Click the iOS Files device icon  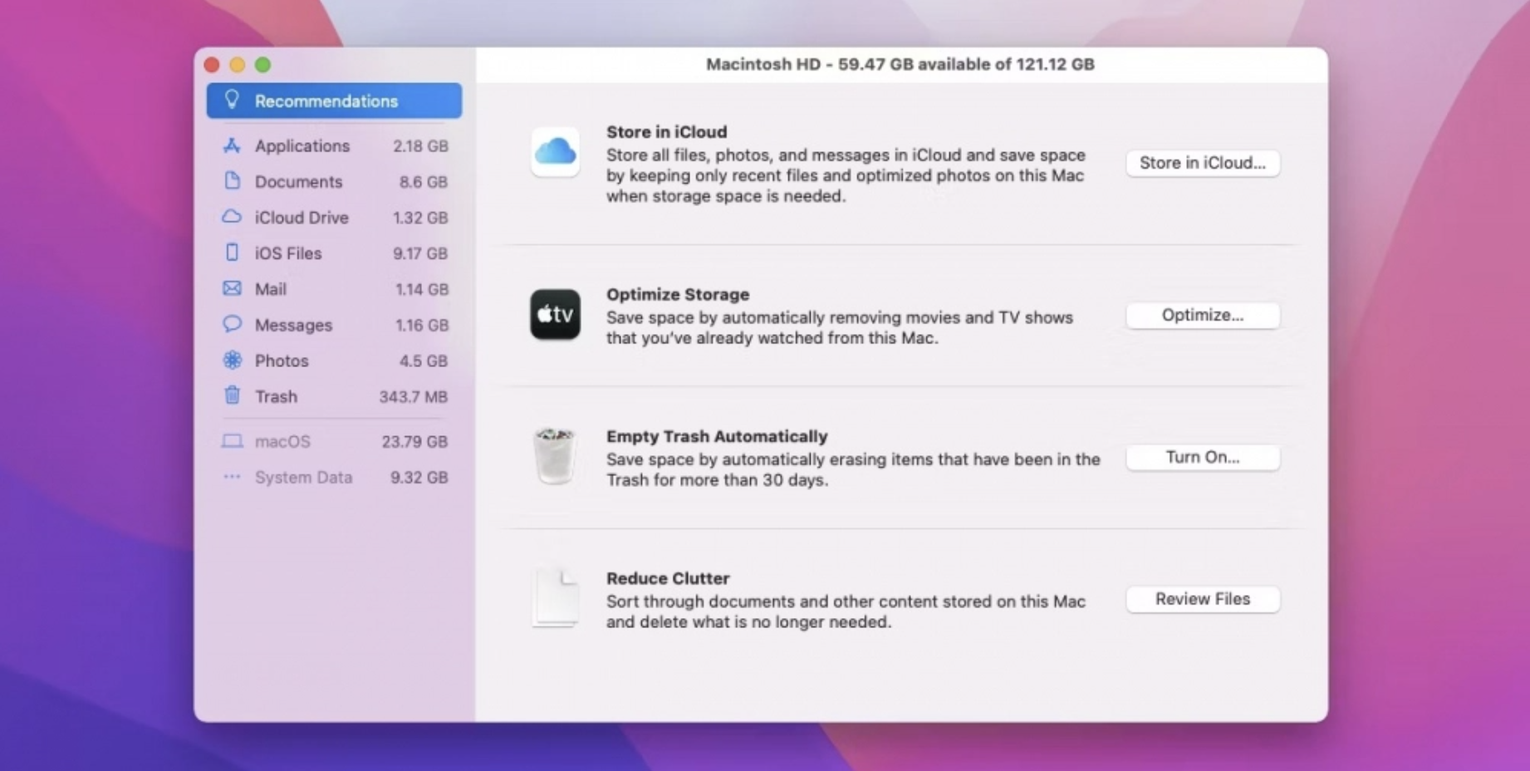[x=232, y=253]
